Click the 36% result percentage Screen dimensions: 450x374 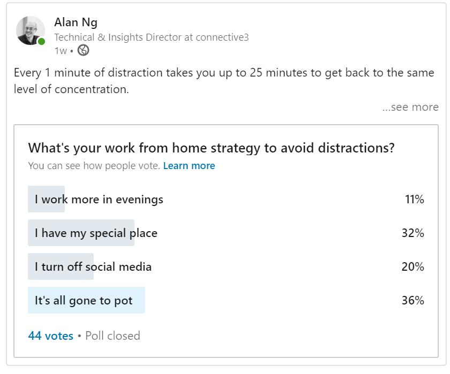412,300
